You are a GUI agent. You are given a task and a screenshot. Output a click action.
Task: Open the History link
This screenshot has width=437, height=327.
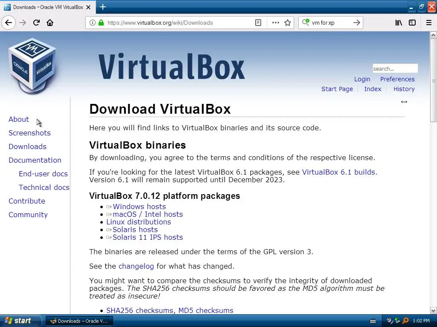404,89
